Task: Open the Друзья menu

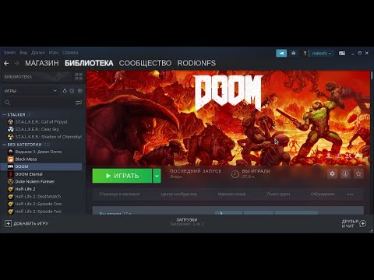Action: pos(38,52)
